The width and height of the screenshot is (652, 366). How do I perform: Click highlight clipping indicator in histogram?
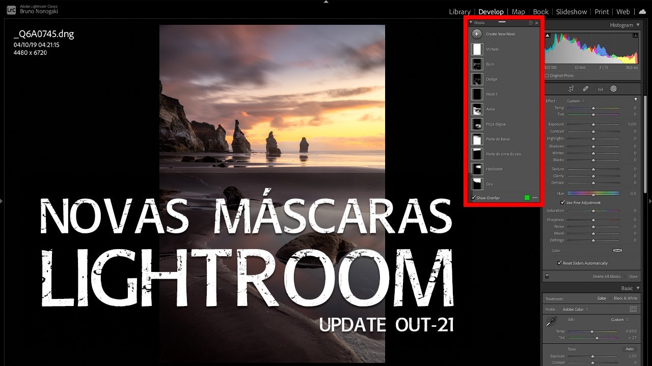[x=635, y=36]
